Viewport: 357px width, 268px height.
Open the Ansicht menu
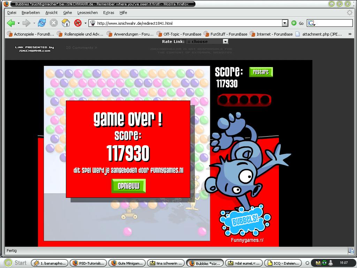point(52,13)
